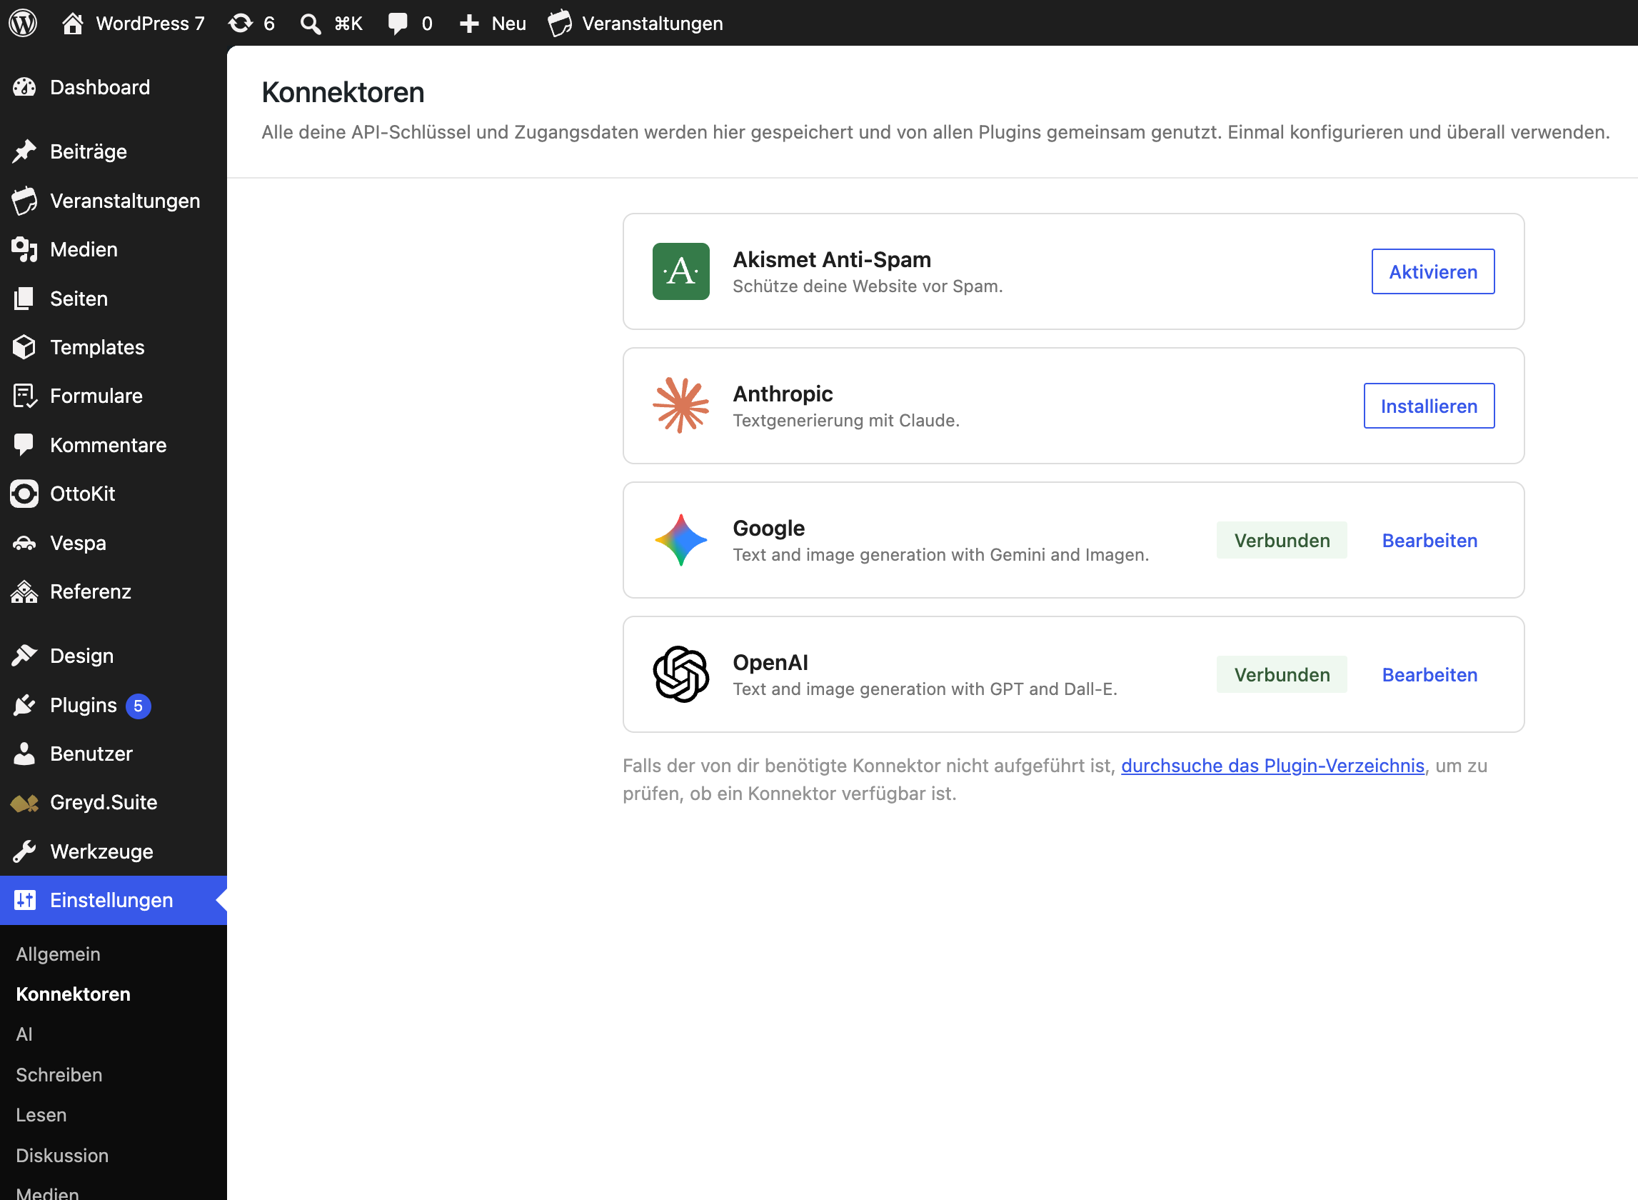1638x1200 pixels.
Task: Click the Verbunden status on Google card
Action: point(1282,541)
